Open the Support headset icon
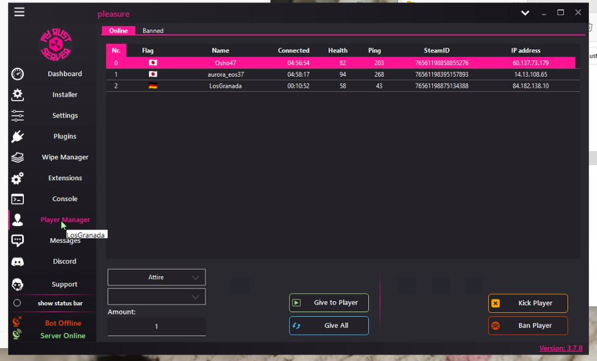This screenshot has height=361, width=597. point(18,285)
